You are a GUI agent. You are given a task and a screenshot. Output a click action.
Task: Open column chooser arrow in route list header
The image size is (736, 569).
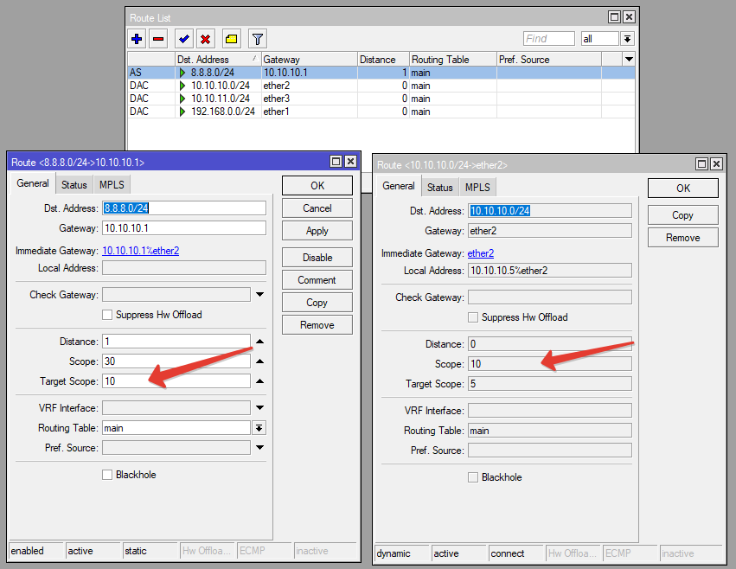pyautogui.click(x=629, y=59)
